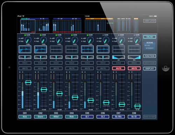Click the CH1 pan control
The image size is (175, 135).
25,57
